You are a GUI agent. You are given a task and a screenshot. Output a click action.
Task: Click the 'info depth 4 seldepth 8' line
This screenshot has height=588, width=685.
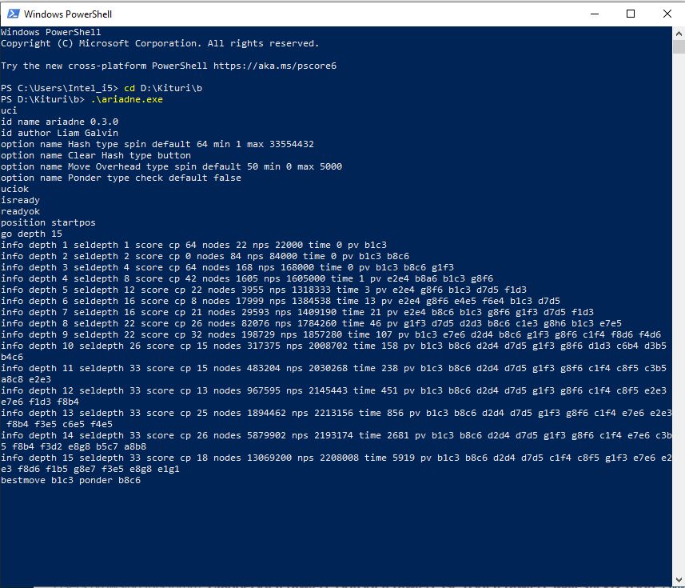[247, 278]
